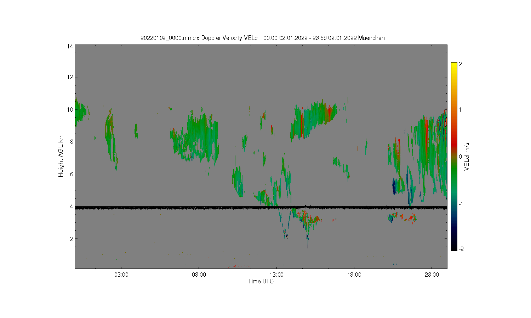This screenshot has width=531, height=318.
Task: Click the 03:00 time tick label
Action: [x=121, y=275]
